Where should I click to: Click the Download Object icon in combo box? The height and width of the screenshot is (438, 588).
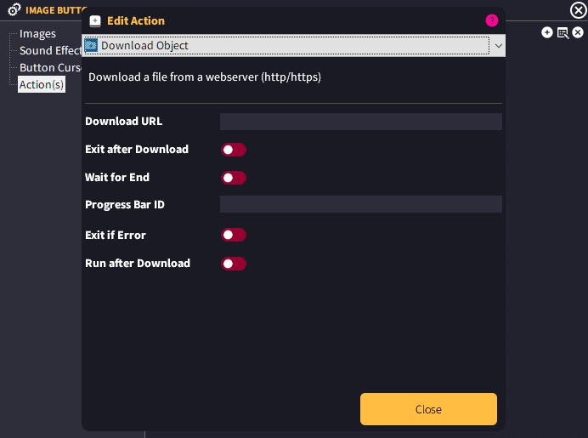(x=91, y=45)
